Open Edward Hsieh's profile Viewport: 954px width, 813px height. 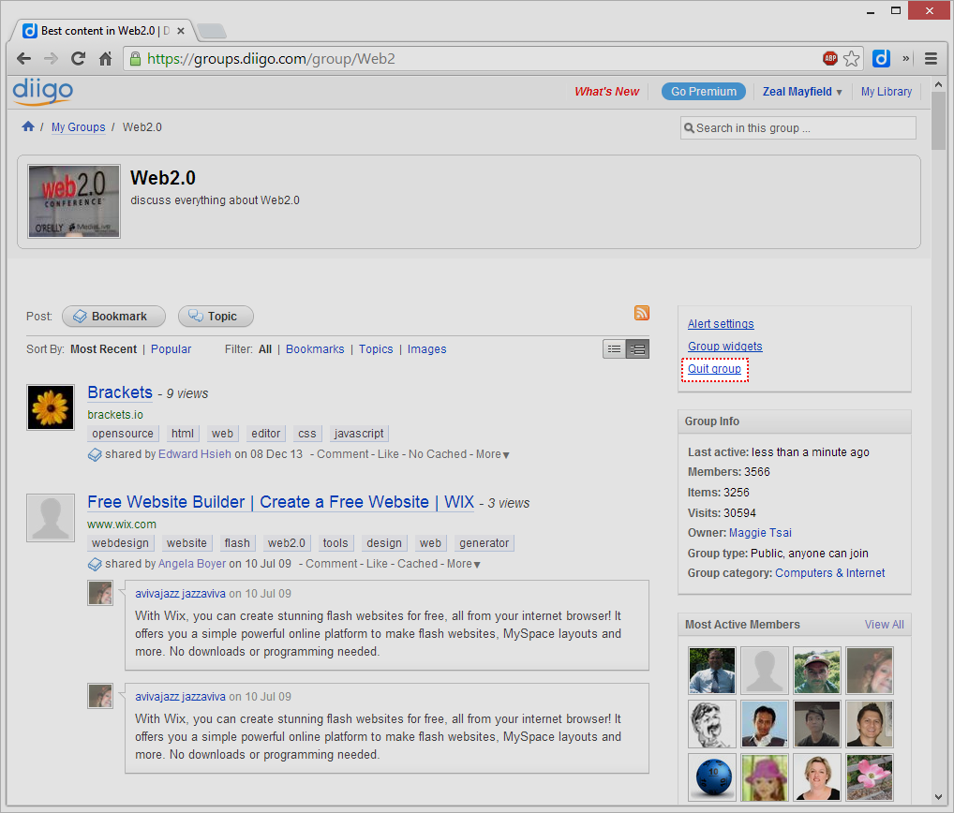tap(195, 454)
